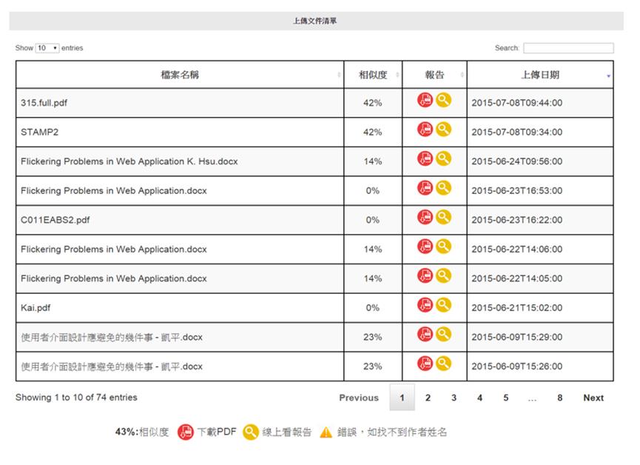View online report for 2015-06-09T15:26:00 row
The image size is (640, 465).
coord(443,364)
